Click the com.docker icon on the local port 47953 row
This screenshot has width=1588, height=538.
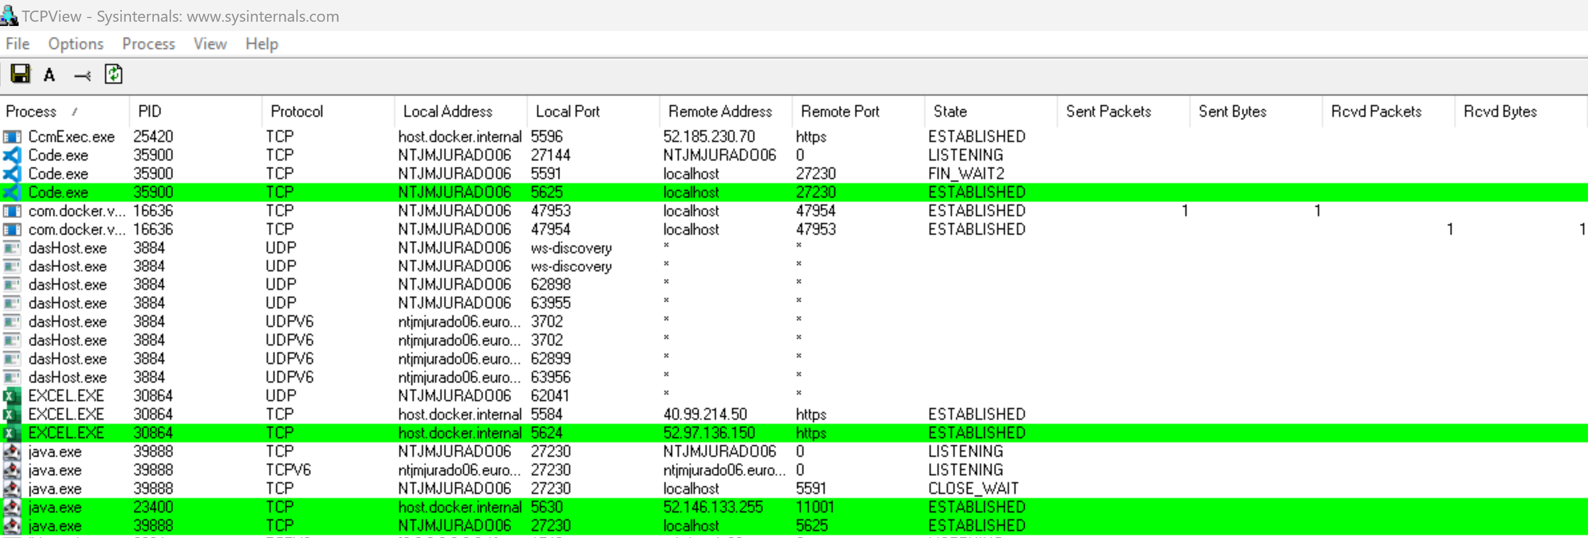point(12,211)
